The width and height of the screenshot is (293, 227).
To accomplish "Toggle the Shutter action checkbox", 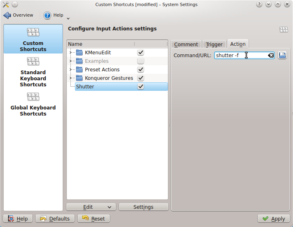I will (x=140, y=87).
